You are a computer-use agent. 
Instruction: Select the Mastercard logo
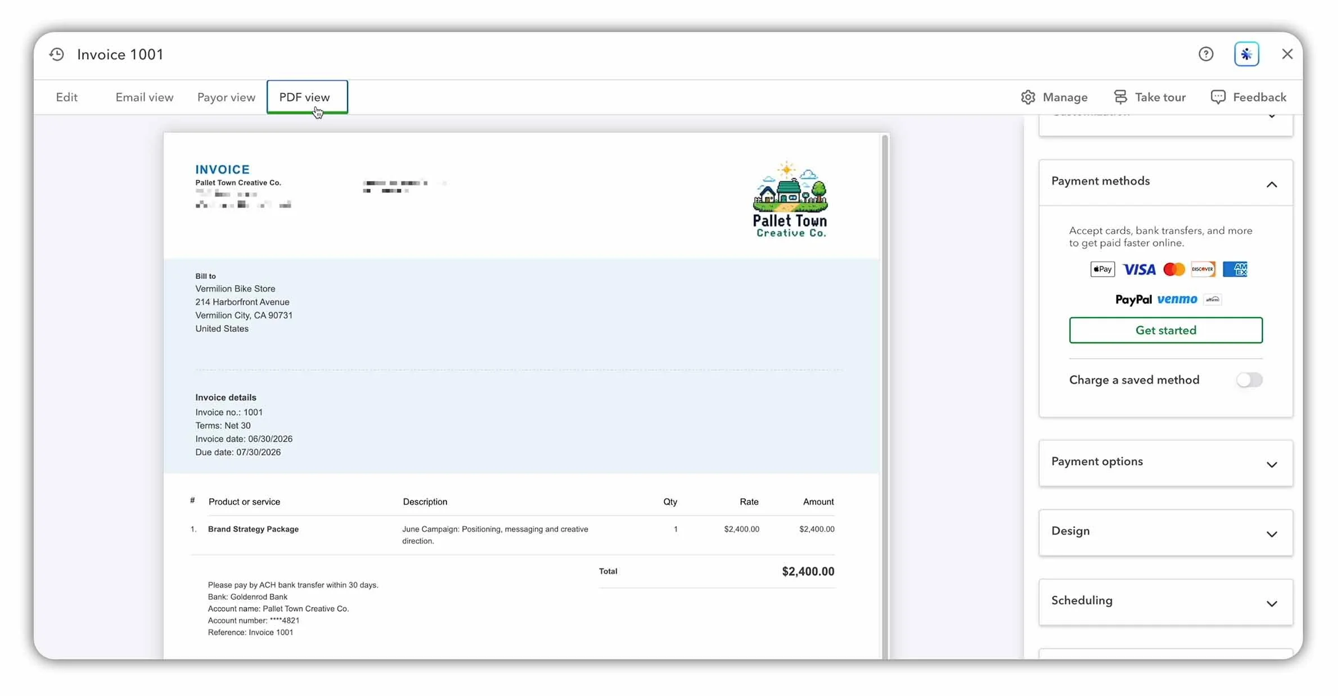coord(1174,269)
